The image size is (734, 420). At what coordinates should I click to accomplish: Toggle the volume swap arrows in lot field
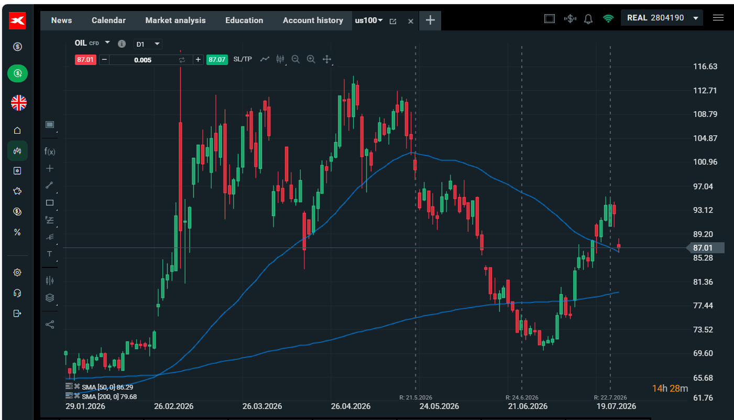tap(182, 60)
